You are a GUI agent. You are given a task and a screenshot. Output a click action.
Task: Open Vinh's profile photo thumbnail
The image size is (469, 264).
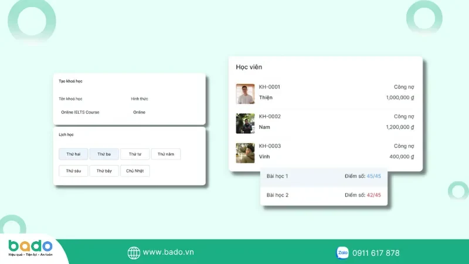(245, 153)
